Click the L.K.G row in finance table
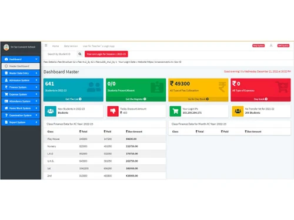The width and height of the screenshot is (294, 220). [105, 154]
